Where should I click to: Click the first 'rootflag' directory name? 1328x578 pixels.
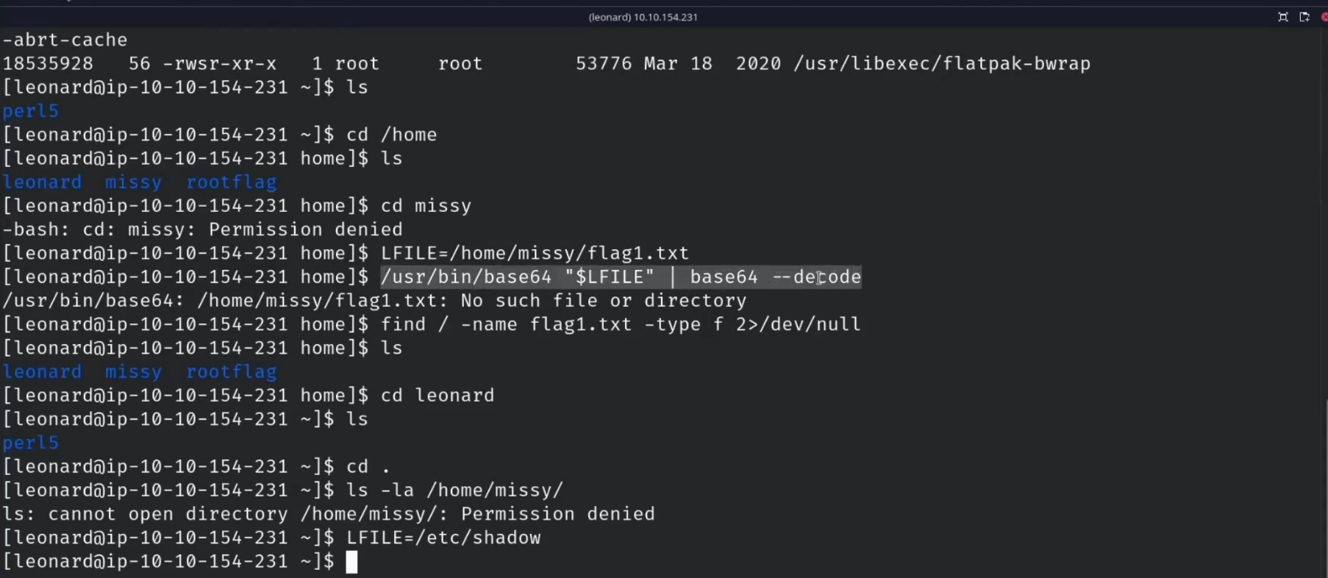[x=232, y=182]
